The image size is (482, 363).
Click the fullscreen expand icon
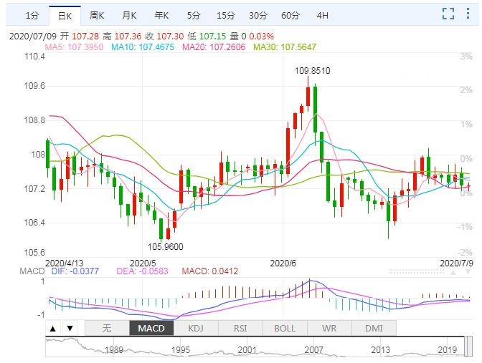tap(448, 14)
